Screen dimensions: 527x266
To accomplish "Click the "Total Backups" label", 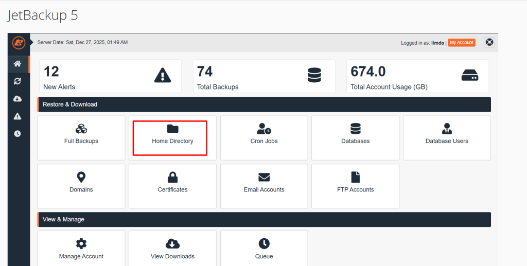I will pyautogui.click(x=218, y=87).
